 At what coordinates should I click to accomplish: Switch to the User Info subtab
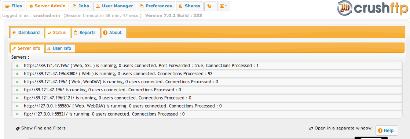coord(60,48)
